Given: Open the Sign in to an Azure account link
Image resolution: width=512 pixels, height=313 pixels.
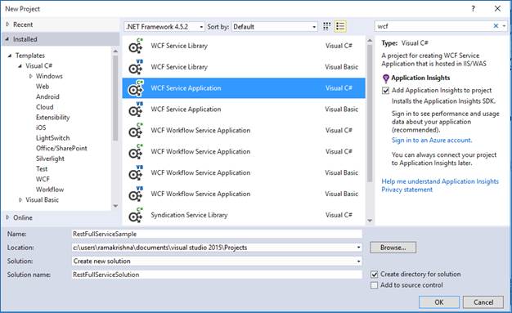Looking at the screenshot, I should [432, 141].
